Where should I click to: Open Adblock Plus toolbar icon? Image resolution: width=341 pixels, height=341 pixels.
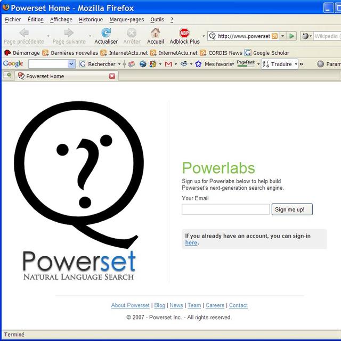(184, 33)
